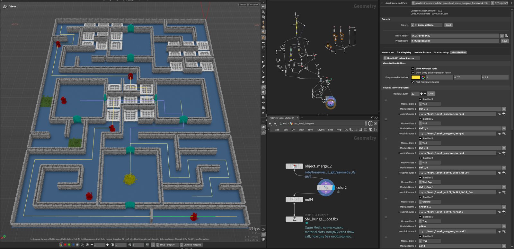Screen dimensions: 514x249
Task: Add new network pane tab
Action: 302,118
